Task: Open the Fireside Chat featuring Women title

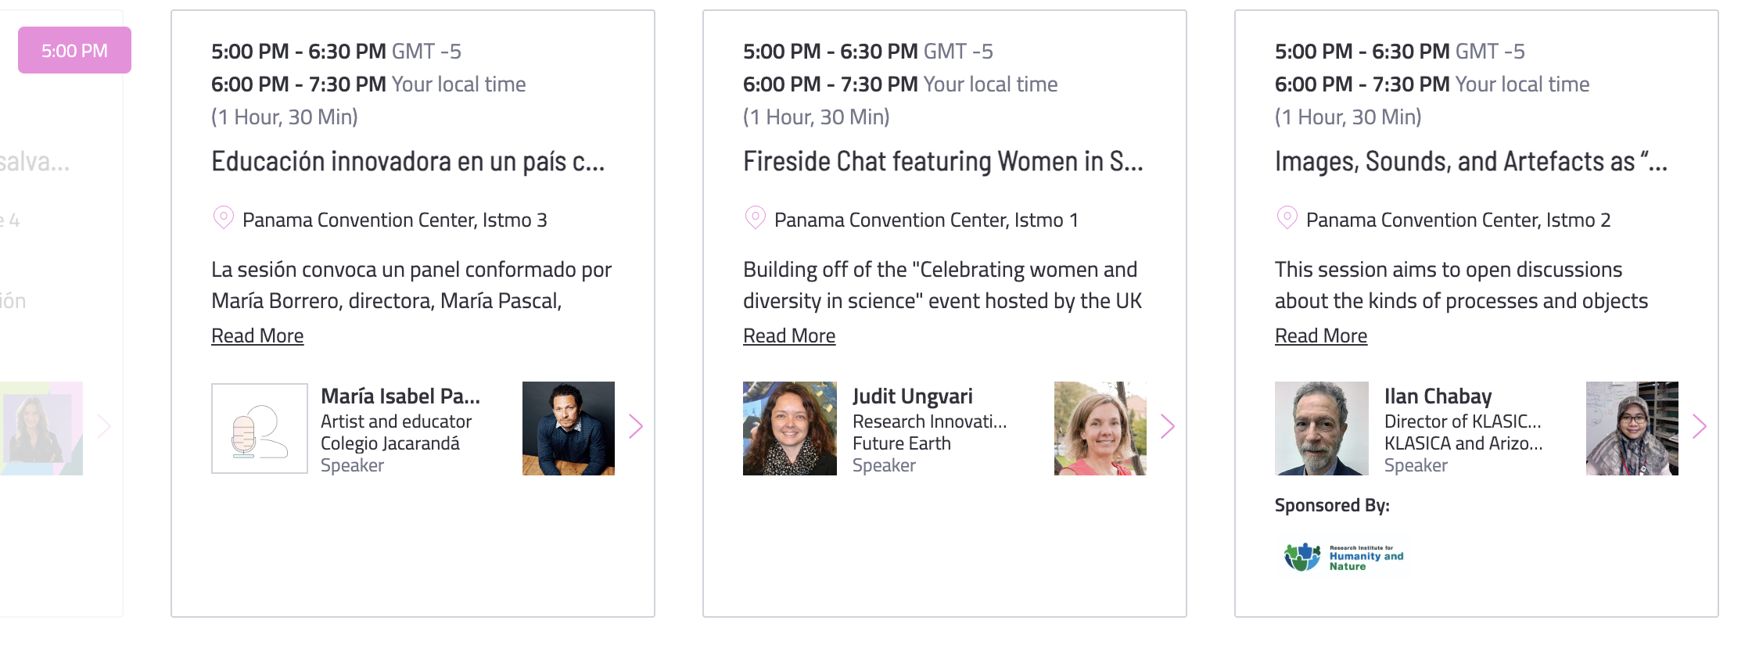Action: pyautogui.click(x=942, y=162)
